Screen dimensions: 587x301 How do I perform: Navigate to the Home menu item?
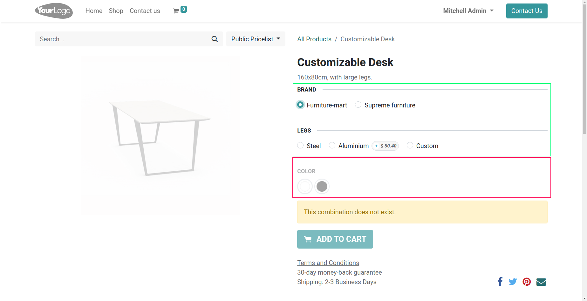pyautogui.click(x=94, y=11)
